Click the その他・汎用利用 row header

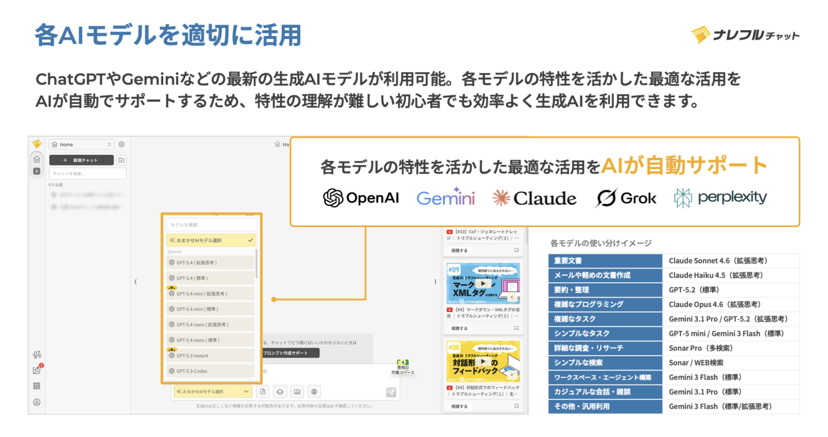[605, 406]
